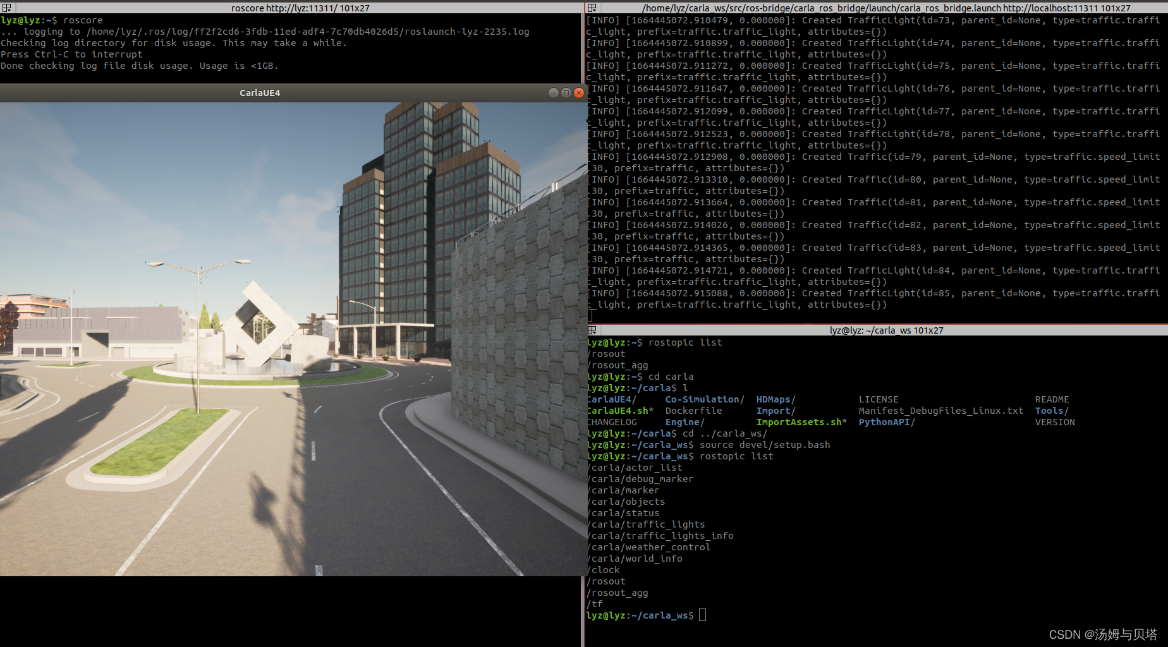Click the log line for TrafficLight id=85
The image size is (1168, 647).
coord(873,299)
